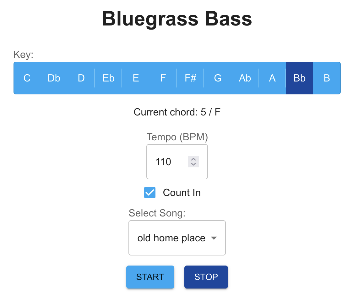This screenshot has width=353, height=297.
Task: Select key Eb from the key bar
Action: tap(108, 78)
